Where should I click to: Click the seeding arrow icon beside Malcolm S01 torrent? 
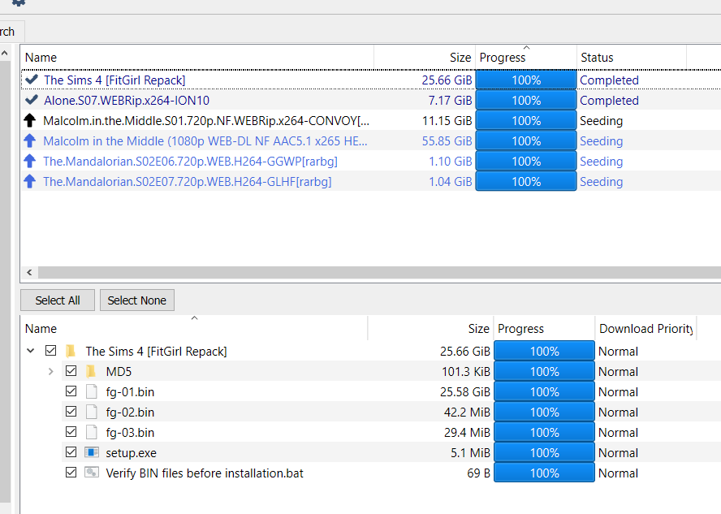pyautogui.click(x=31, y=120)
